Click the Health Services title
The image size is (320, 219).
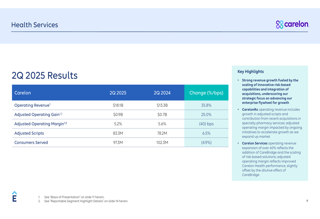coord(35,25)
